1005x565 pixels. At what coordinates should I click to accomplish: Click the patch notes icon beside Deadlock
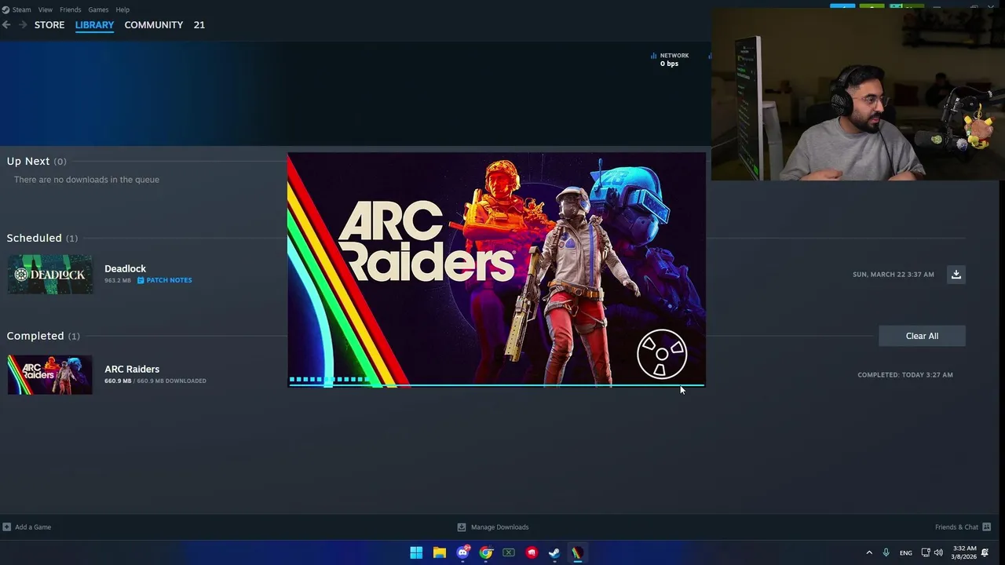tap(141, 280)
